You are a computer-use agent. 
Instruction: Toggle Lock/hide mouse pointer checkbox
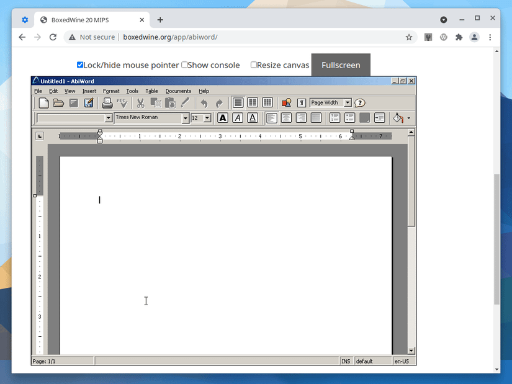pos(80,65)
